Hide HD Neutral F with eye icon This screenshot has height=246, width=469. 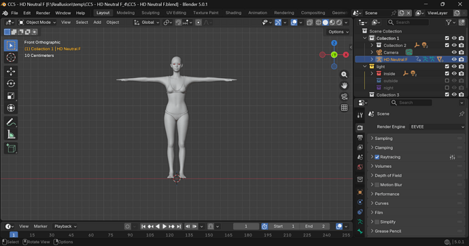point(454,60)
